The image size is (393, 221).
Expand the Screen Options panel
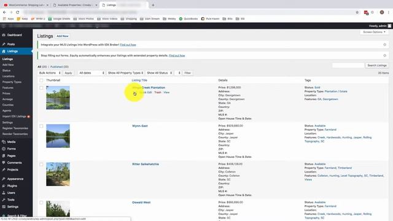(374, 32)
